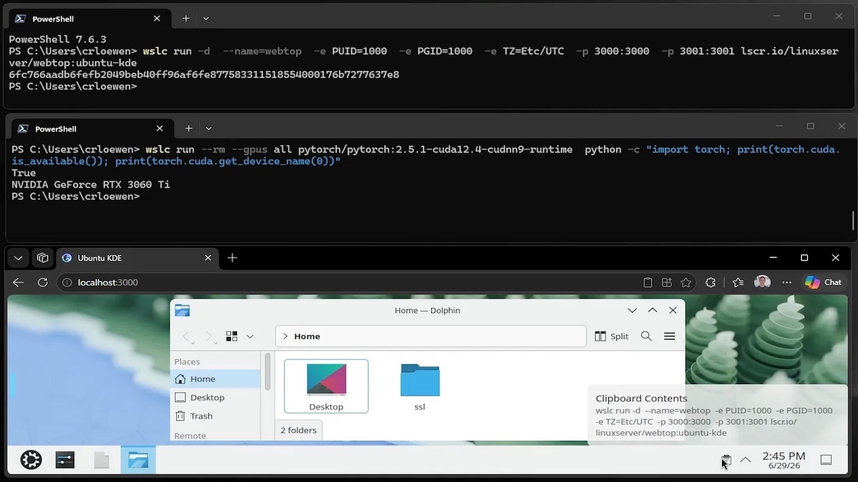Click Dolphin window folder icon in titlebar
Viewport: 858px width, 482px height.
point(182,310)
